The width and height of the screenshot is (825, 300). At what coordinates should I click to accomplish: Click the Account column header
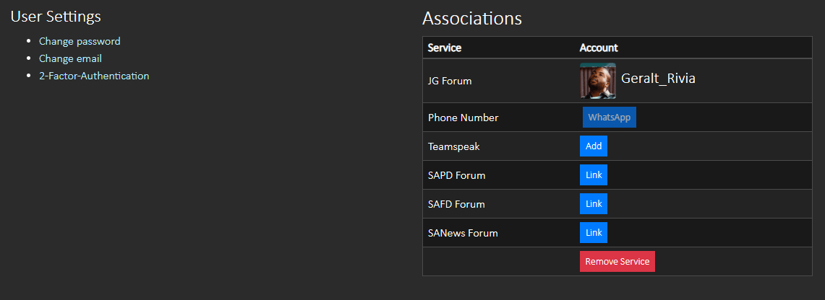(x=599, y=48)
